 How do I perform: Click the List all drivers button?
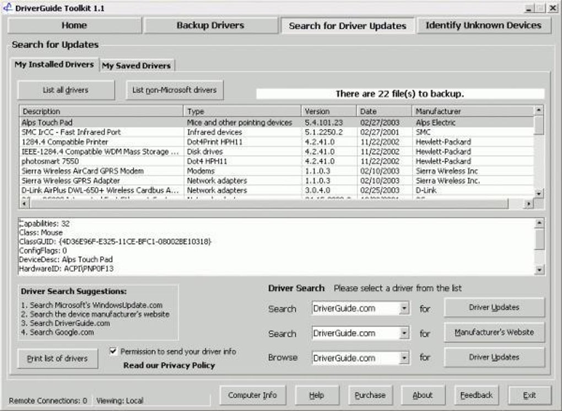click(x=66, y=90)
